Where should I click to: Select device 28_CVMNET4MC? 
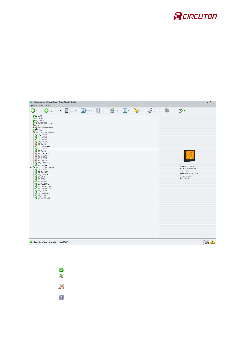[45, 186]
